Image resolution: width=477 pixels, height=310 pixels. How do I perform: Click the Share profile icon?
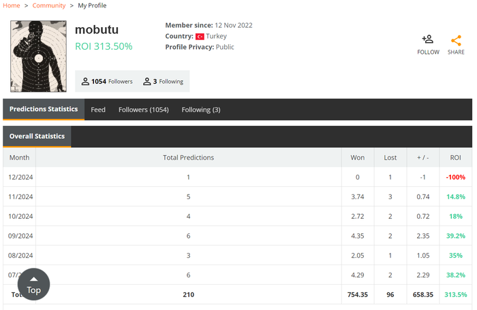[456, 40]
